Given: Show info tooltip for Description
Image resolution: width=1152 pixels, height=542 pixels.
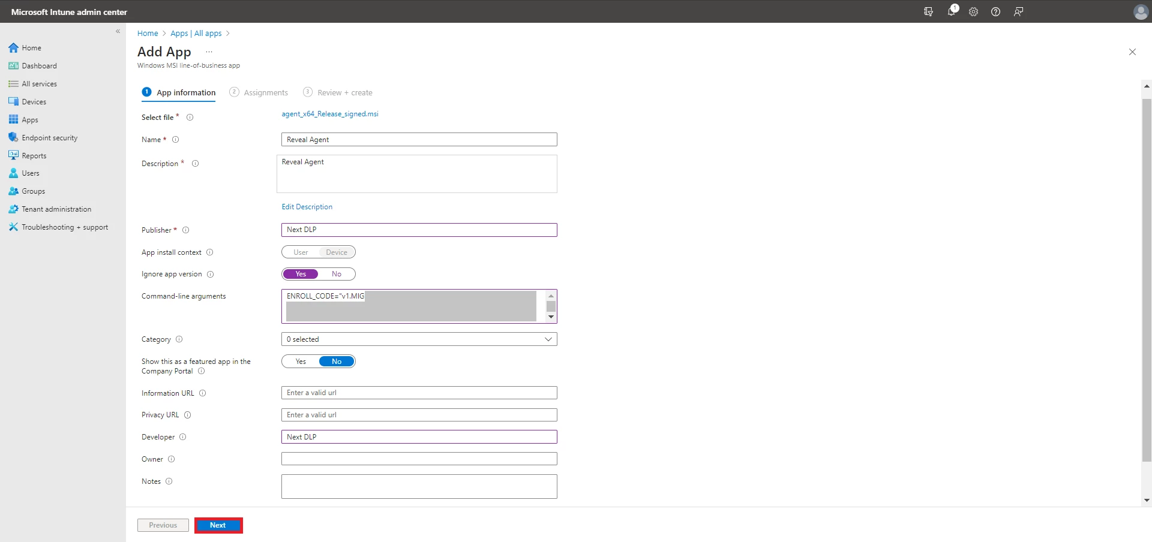Looking at the screenshot, I should coord(195,164).
